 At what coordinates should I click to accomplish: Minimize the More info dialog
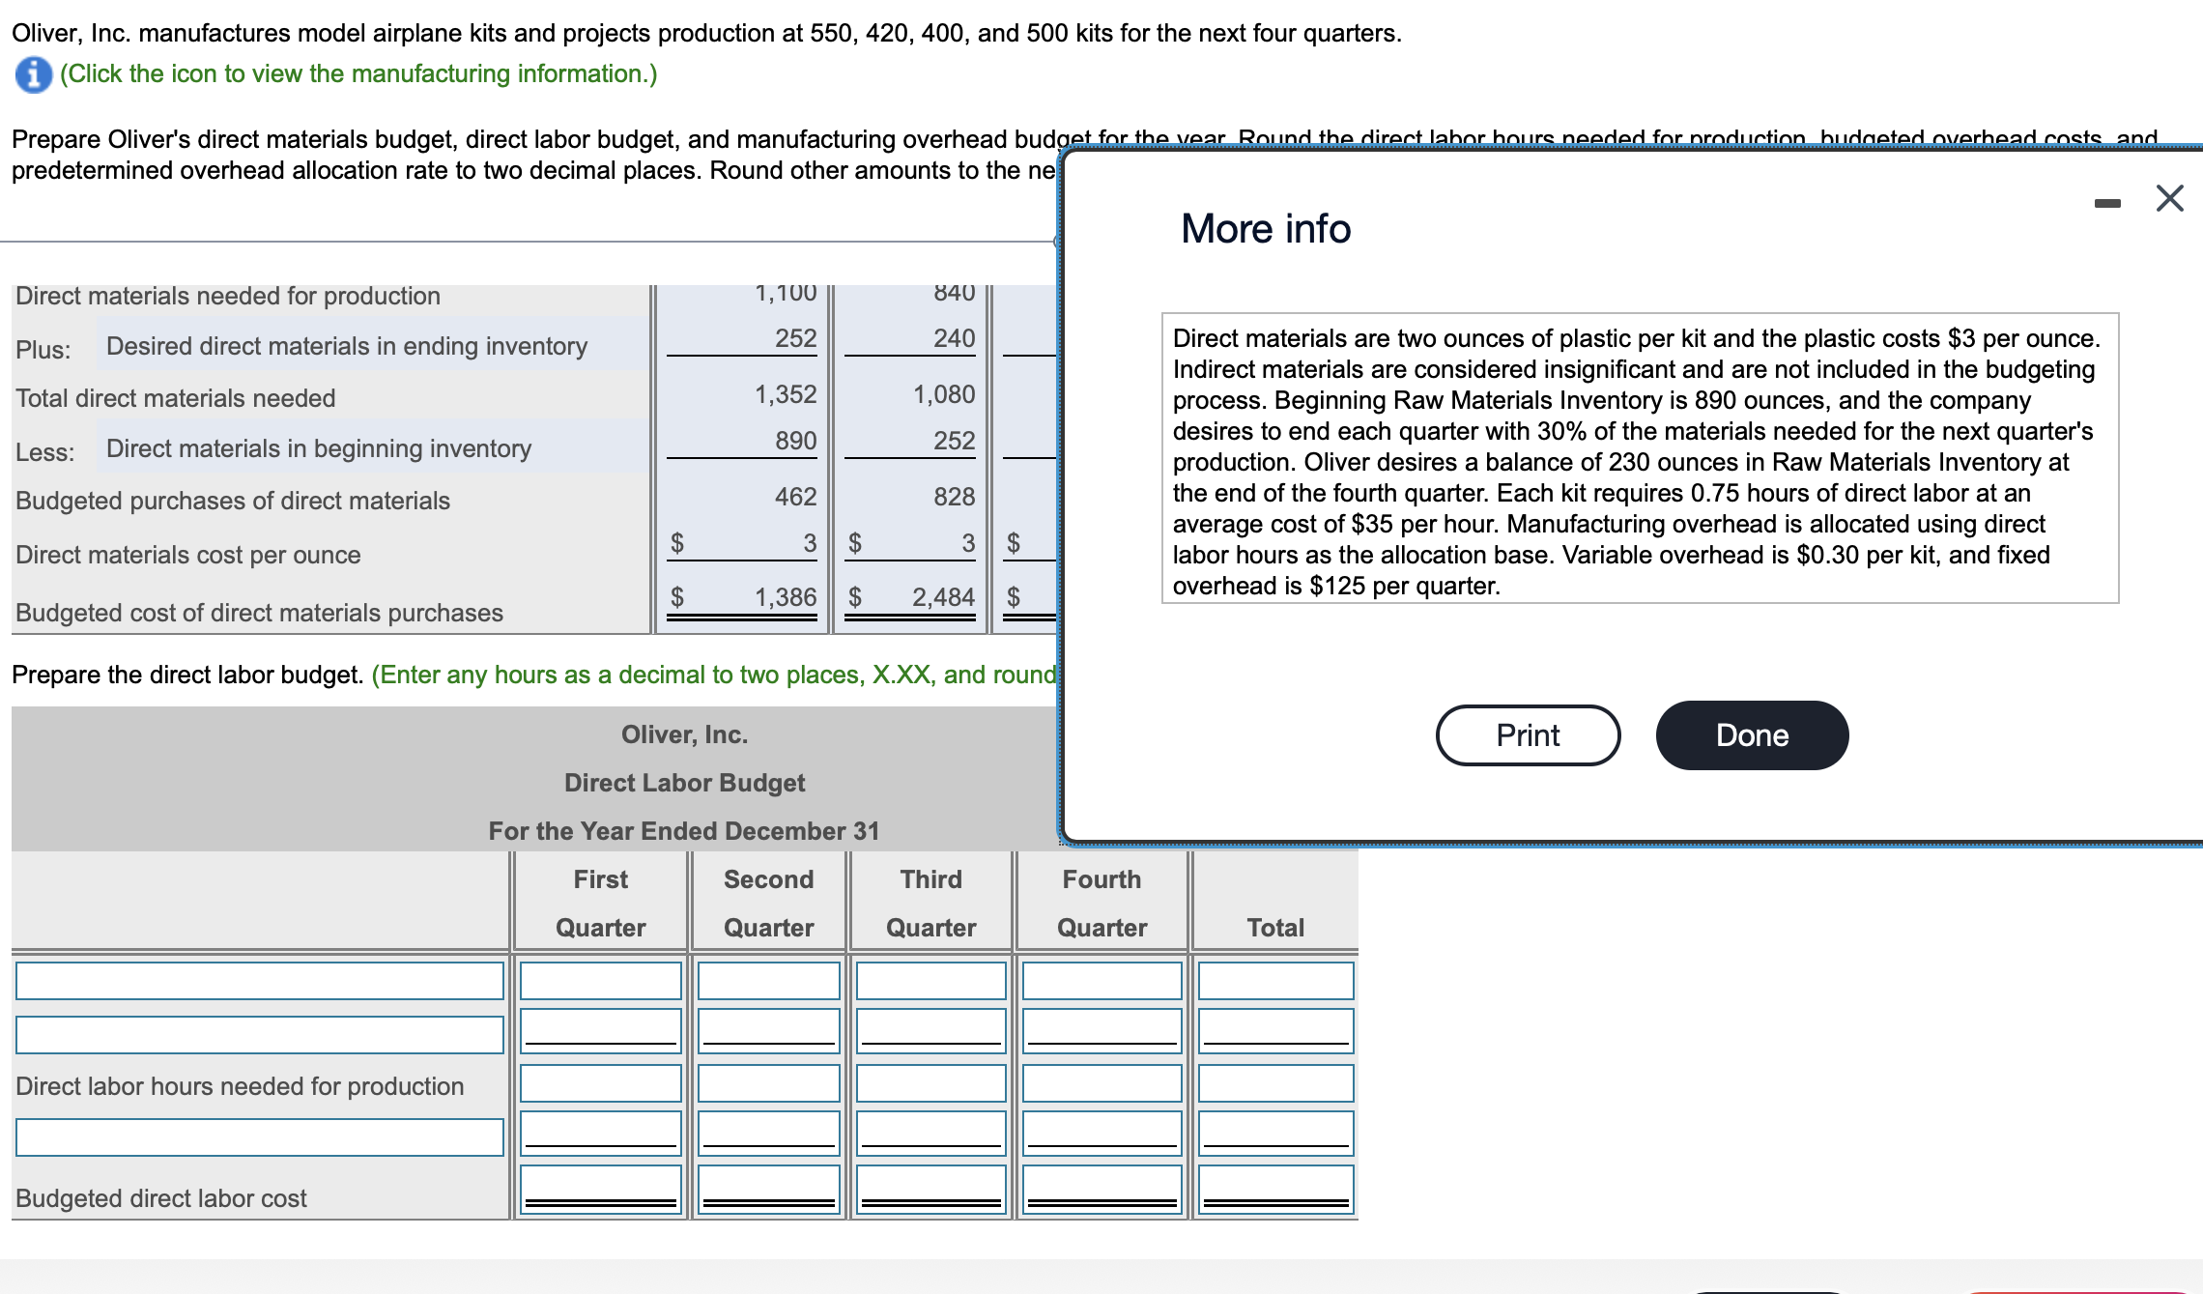click(2106, 203)
